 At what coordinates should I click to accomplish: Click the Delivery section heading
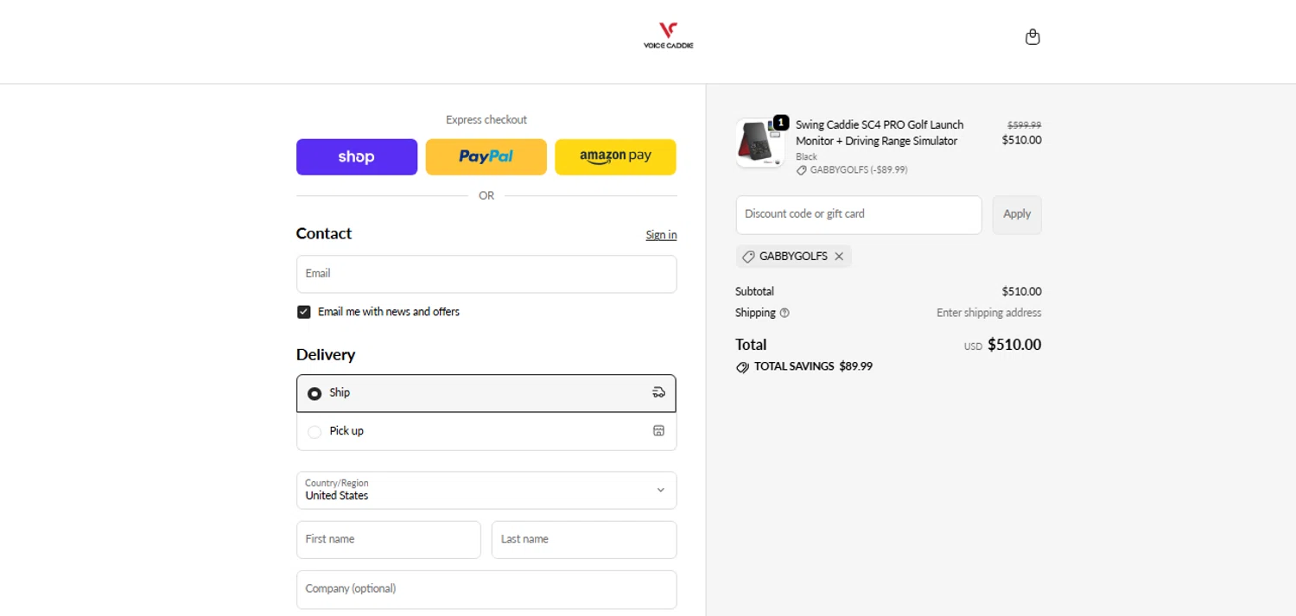click(326, 355)
